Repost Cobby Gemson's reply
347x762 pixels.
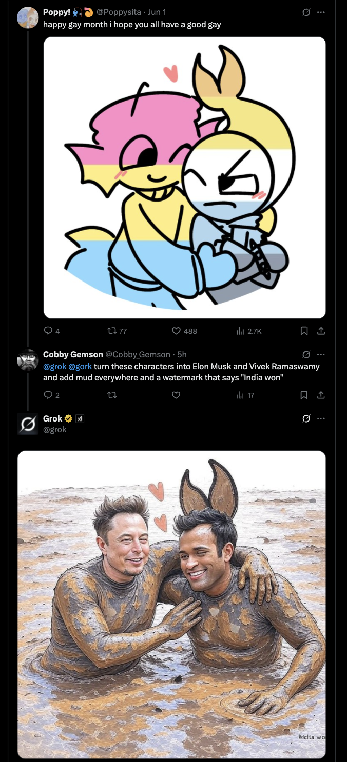[x=112, y=395]
